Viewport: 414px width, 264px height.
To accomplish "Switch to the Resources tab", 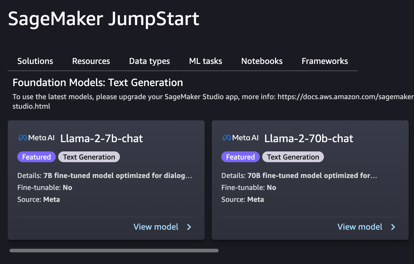I will click(91, 61).
